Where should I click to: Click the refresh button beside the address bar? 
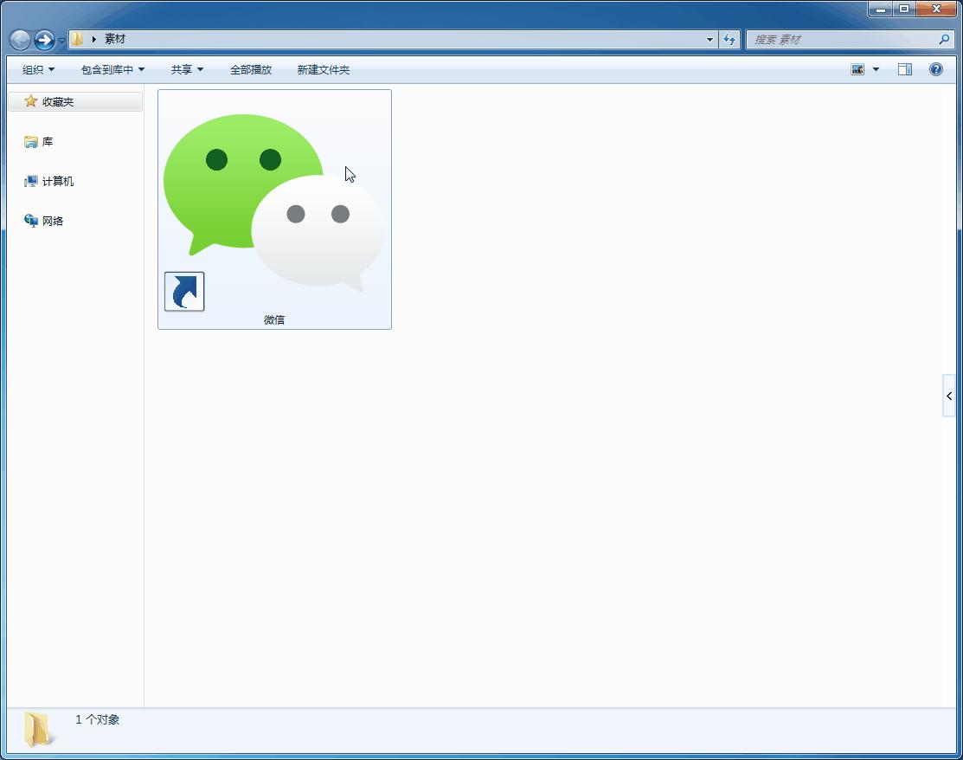tap(729, 39)
